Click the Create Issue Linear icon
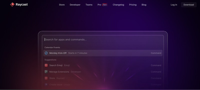Screen dimensions: 200x90 tap(46, 85)
